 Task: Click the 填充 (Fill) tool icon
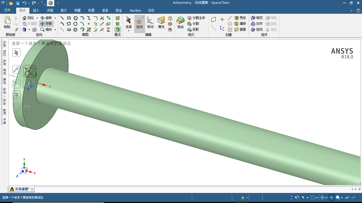click(x=161, y=23)
